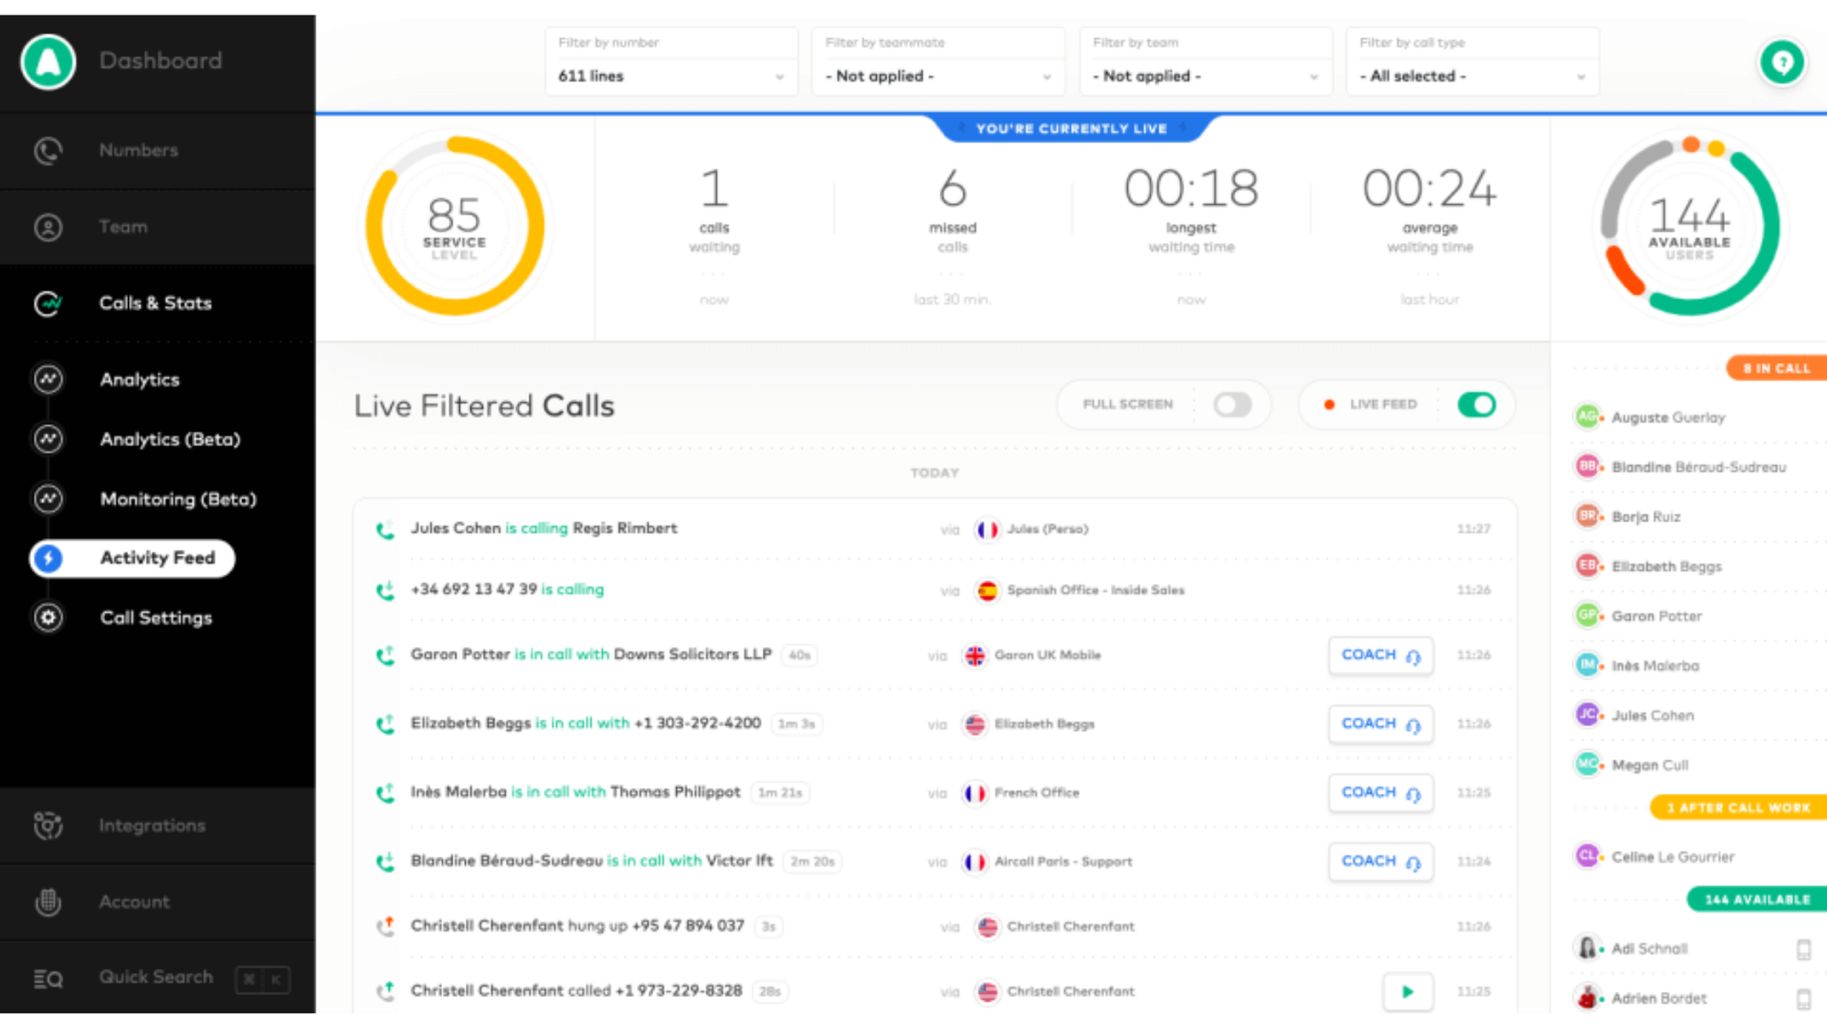Click the Team person icon

click(x=48, y=227)
